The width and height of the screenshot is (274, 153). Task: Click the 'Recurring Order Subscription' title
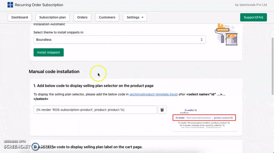coord(39,5)
